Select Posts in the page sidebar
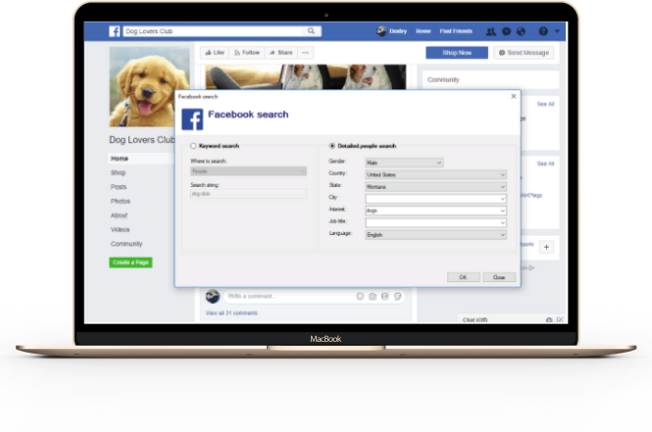Screen dimensions: 652x432 119,186
